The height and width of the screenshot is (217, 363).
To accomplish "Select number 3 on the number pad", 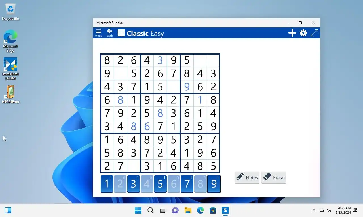I will click(134, 184).
